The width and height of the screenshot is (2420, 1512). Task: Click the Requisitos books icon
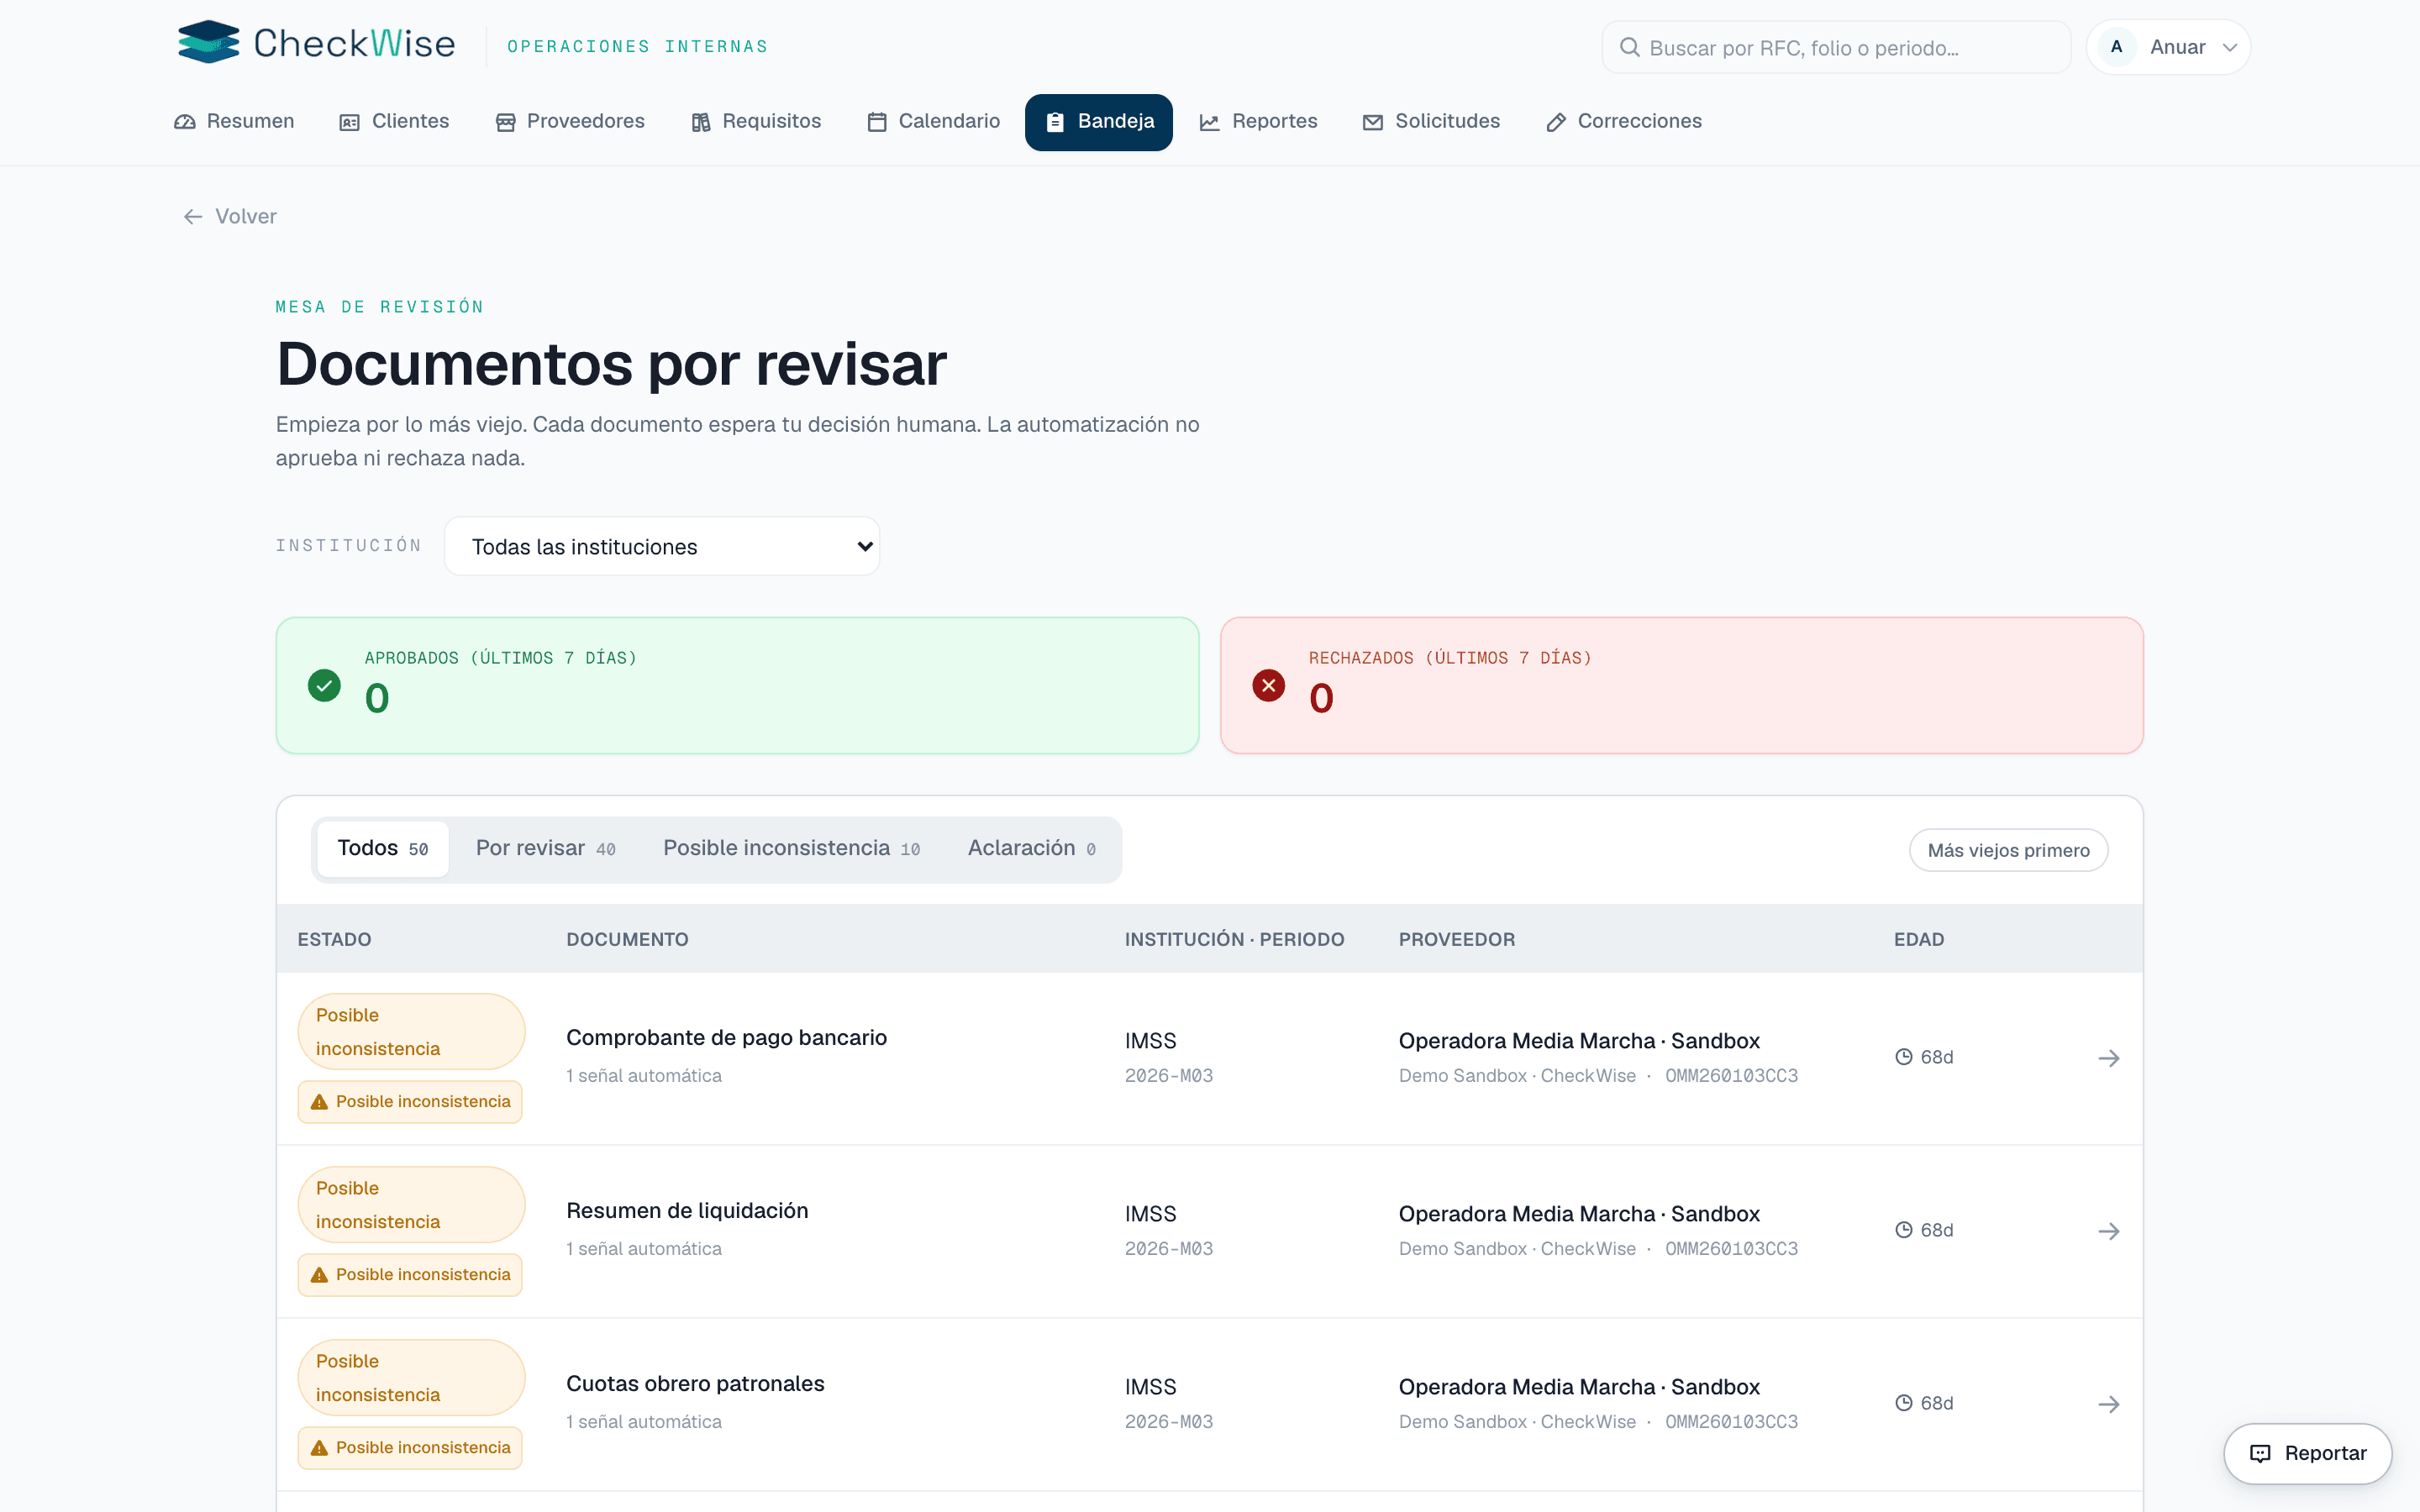tap(701, 122)
